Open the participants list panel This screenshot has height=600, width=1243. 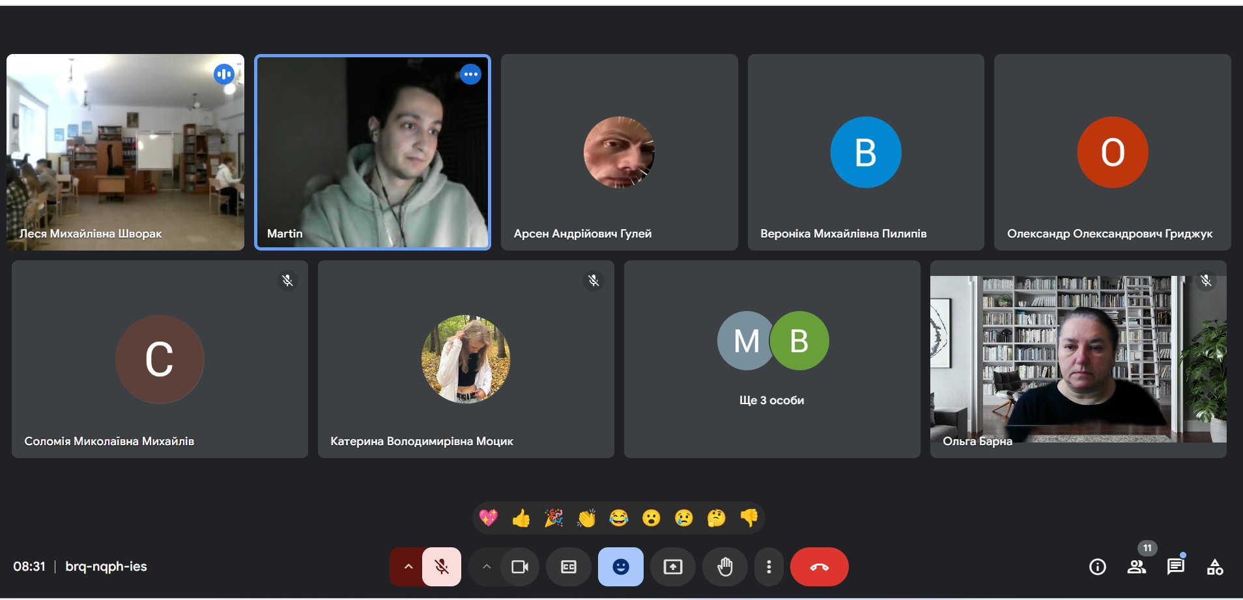coord(1137,567)
